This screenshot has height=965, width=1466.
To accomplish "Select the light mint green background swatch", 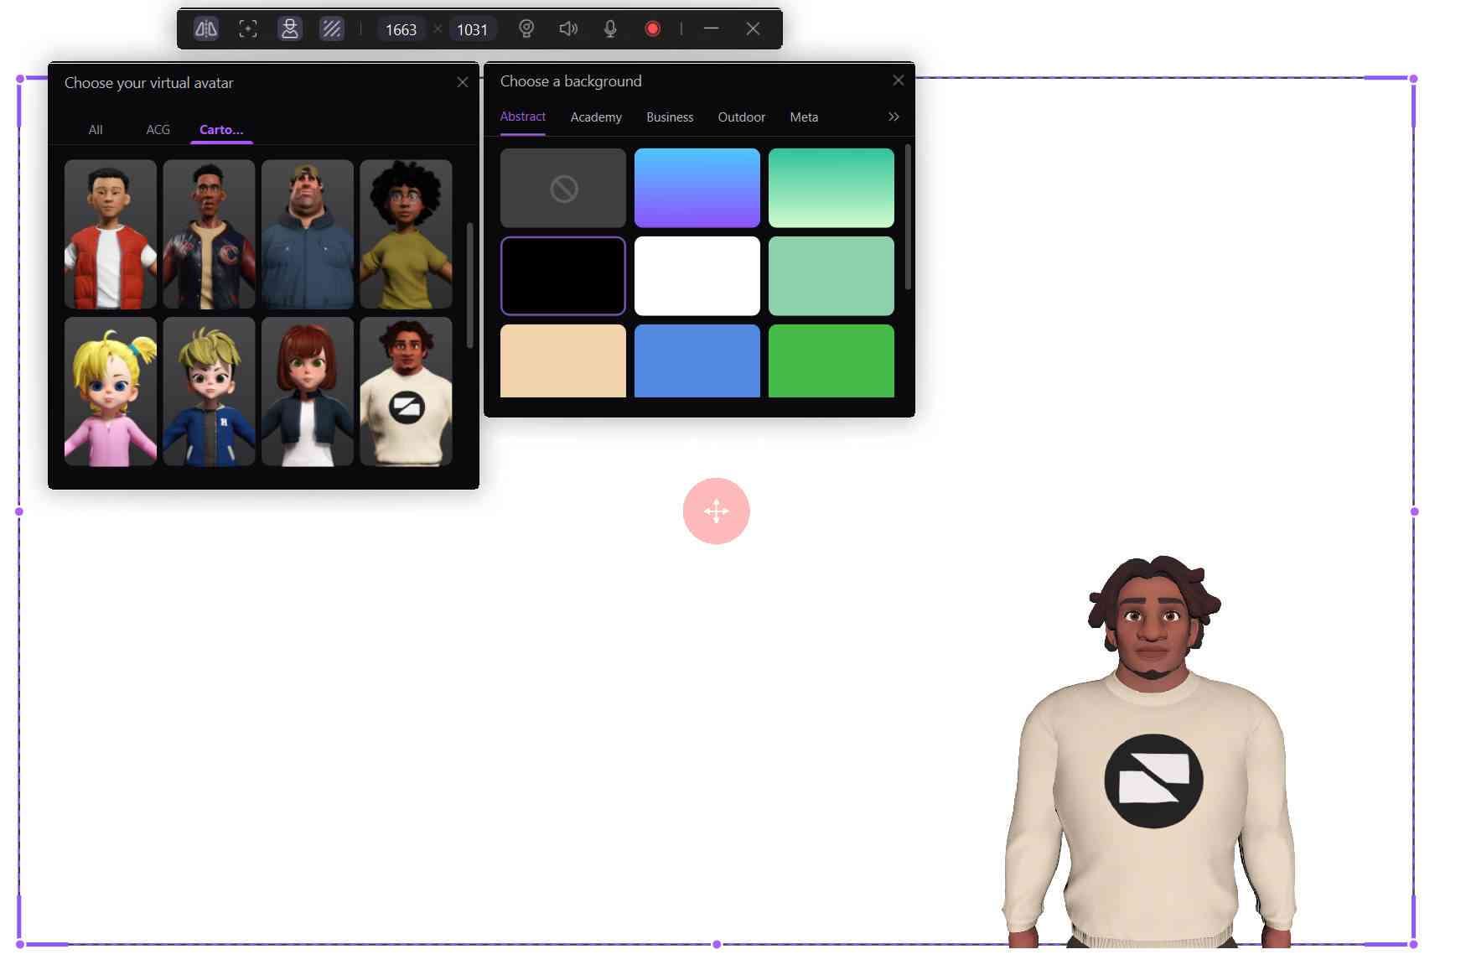I will coord(831,276).
